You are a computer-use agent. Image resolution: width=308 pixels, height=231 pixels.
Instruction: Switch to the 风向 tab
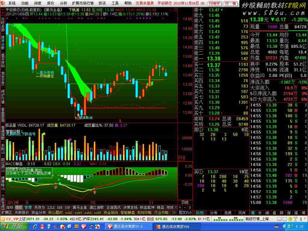tap(242, 213)
